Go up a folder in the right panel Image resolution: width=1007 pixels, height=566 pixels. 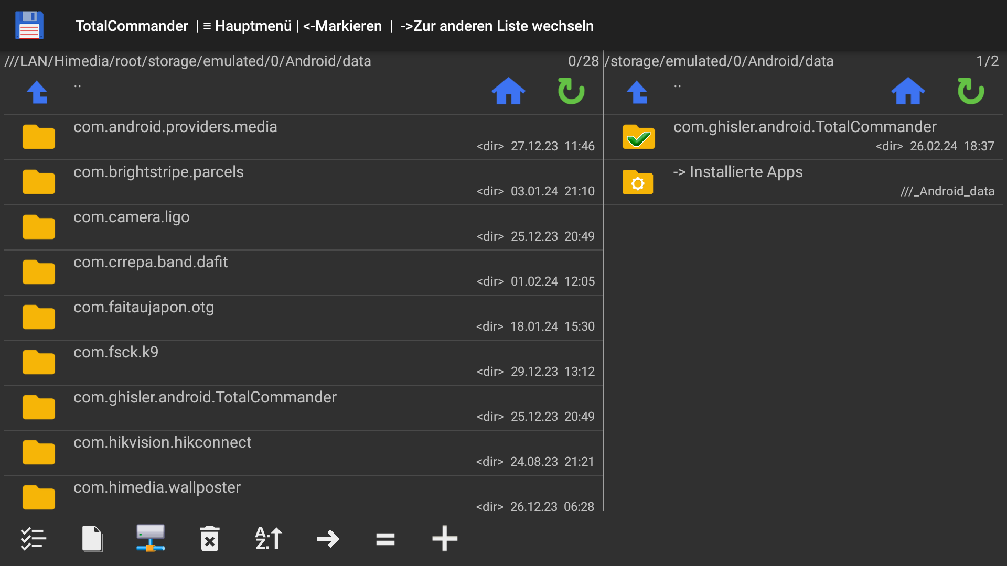click(637, 92)
